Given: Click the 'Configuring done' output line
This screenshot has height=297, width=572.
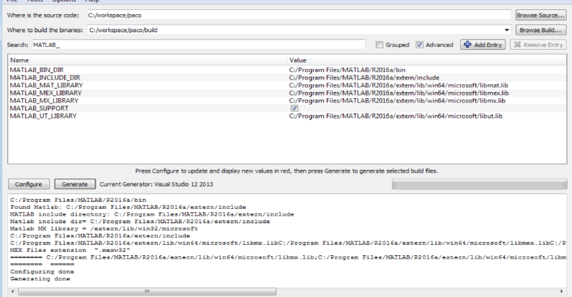Looking at the screenshot, I should click(x=42, y=271).
